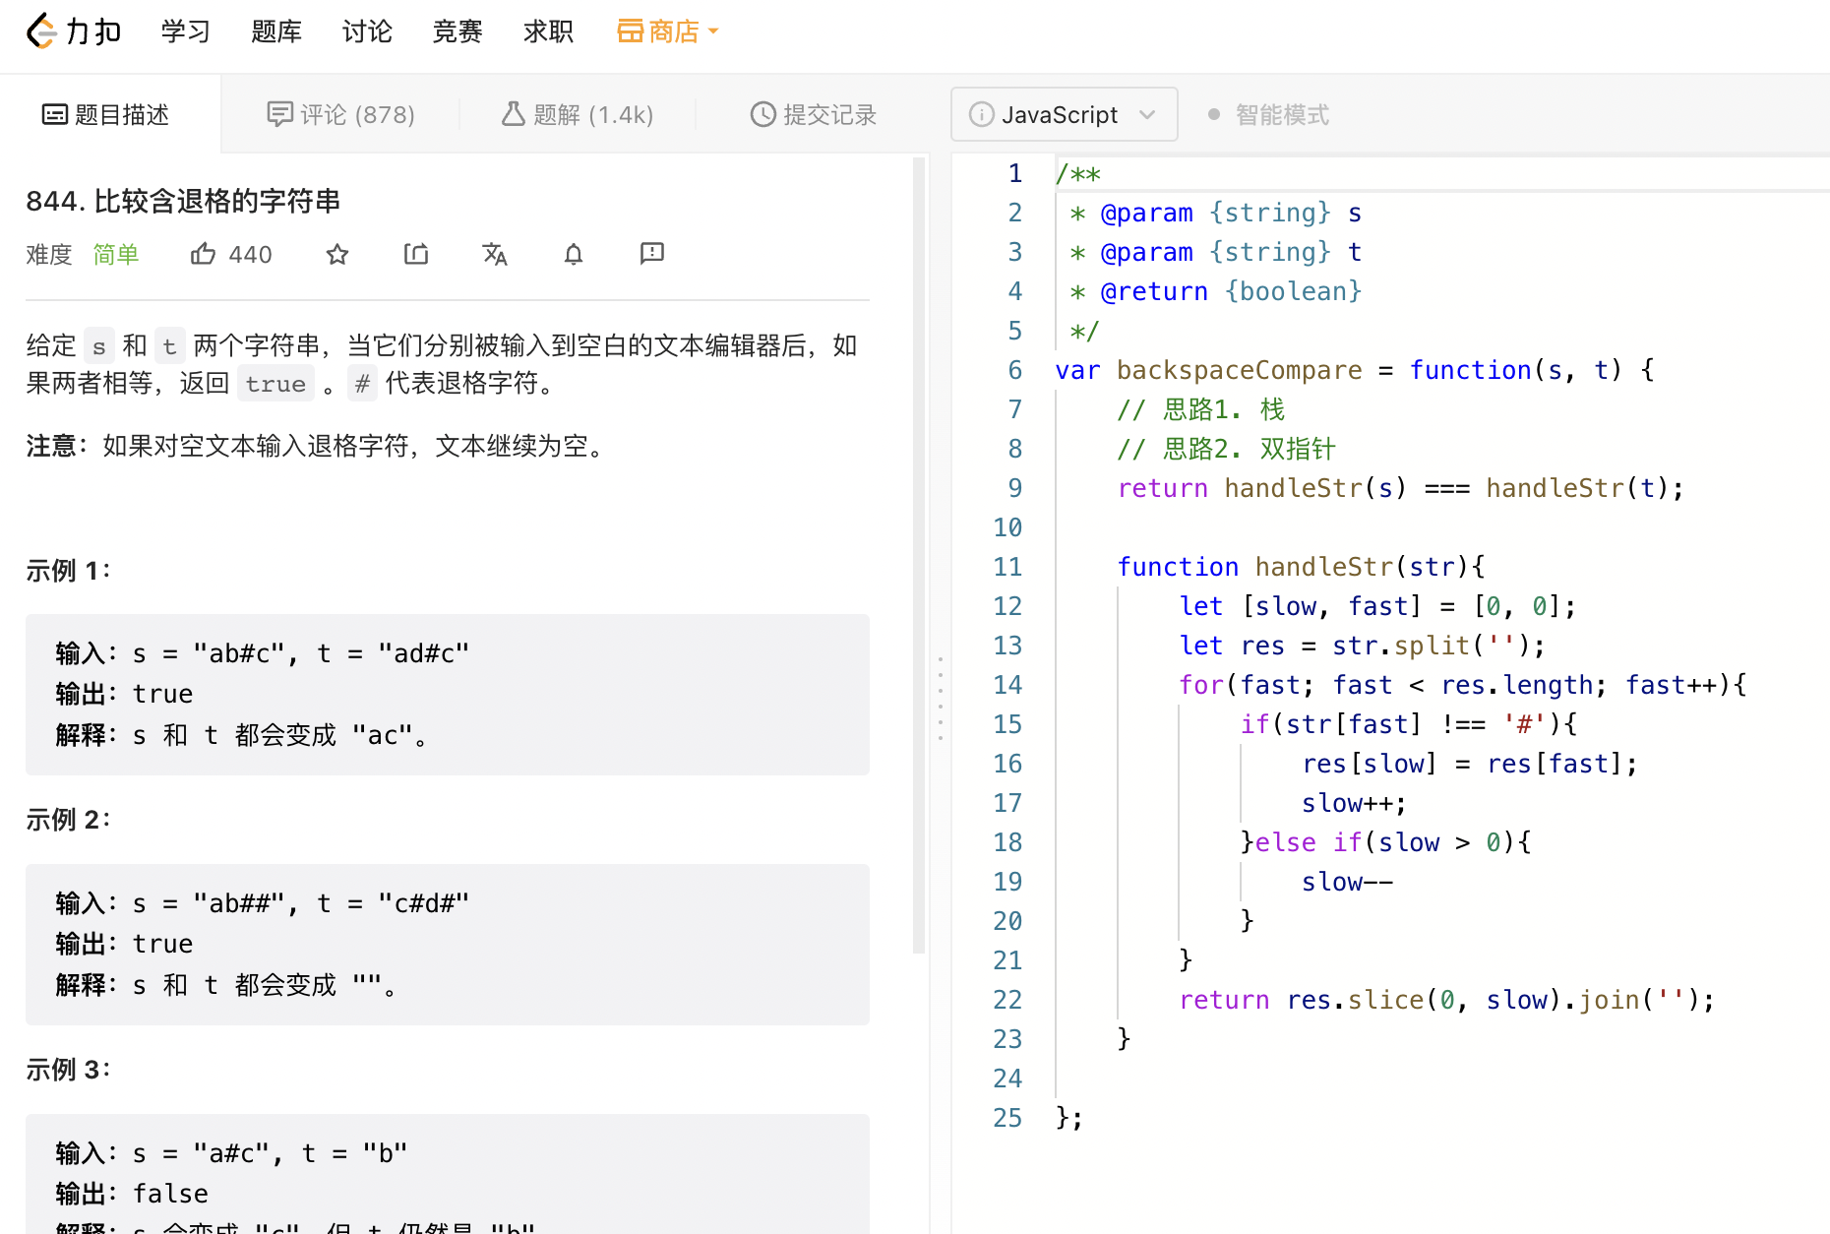Click the share icon
1830x1234 pixels.
(416, 254)
